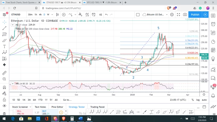Click the browser address bar URL
The width and height of the screenshot is (217, 122).
[63, 8]
